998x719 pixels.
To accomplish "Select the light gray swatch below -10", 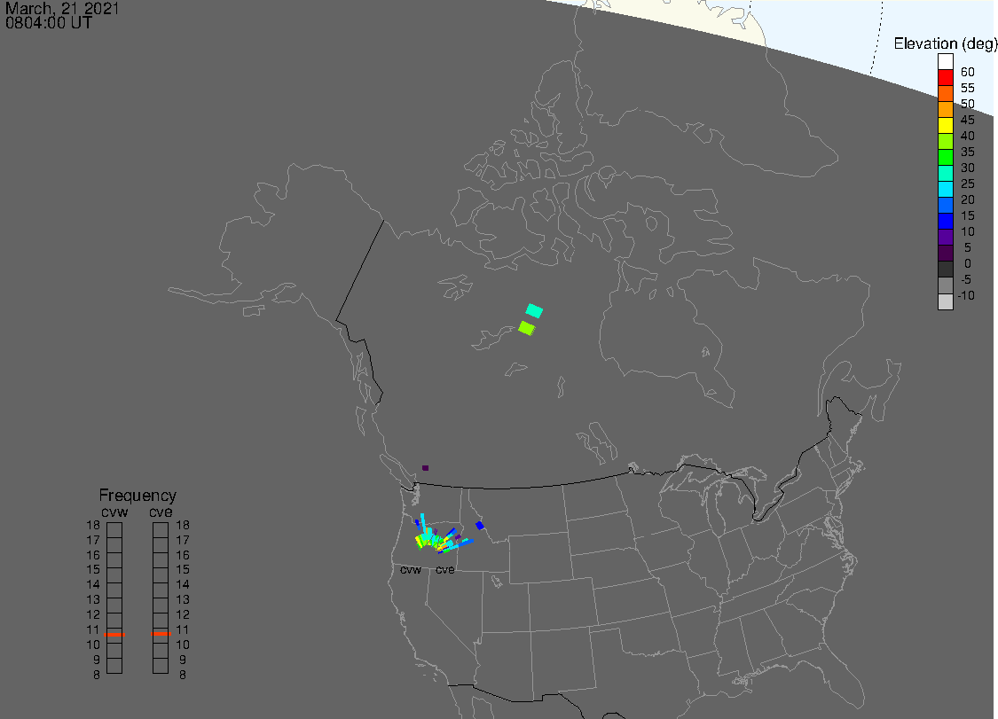I will (x=945, y=301).
